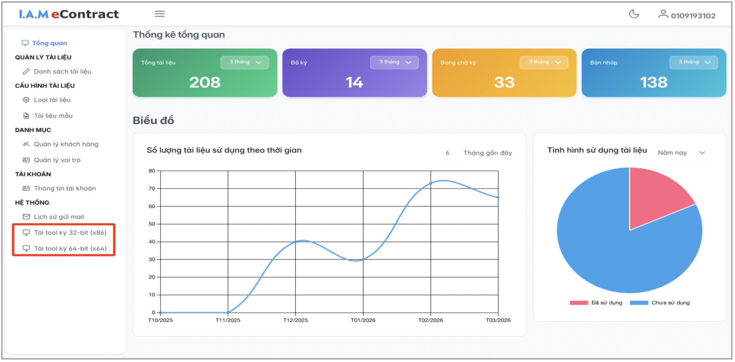
Task: Click the I.A.M eContract logo
Action: tap(69, 14)
